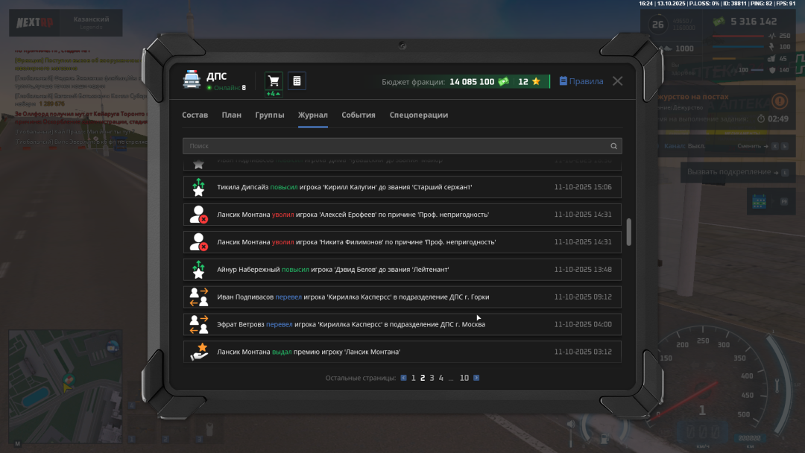
Task: Select the События tab
Action: coord(359,115)
